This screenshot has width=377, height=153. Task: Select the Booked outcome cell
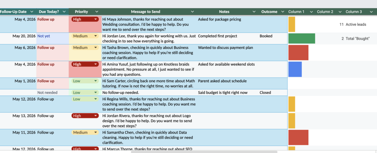click(273, 39)
